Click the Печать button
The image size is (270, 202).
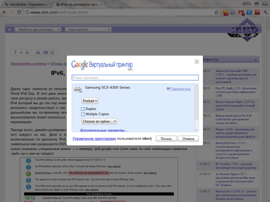tap(166, 139)
